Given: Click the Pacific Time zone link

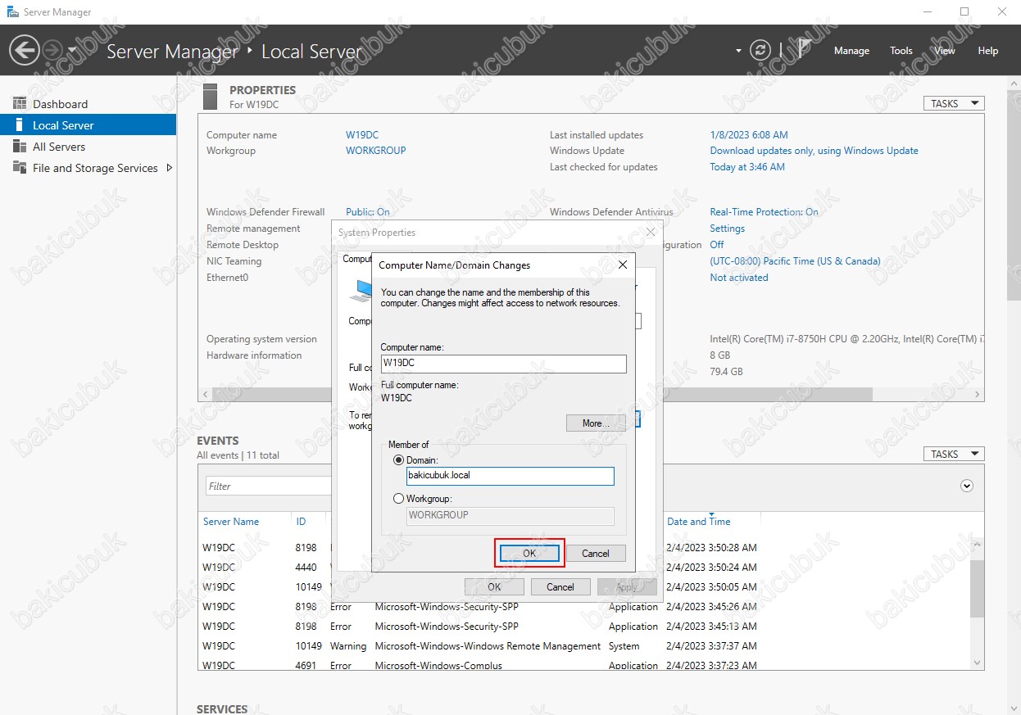Looking at the screenshot, I should 795,261.
